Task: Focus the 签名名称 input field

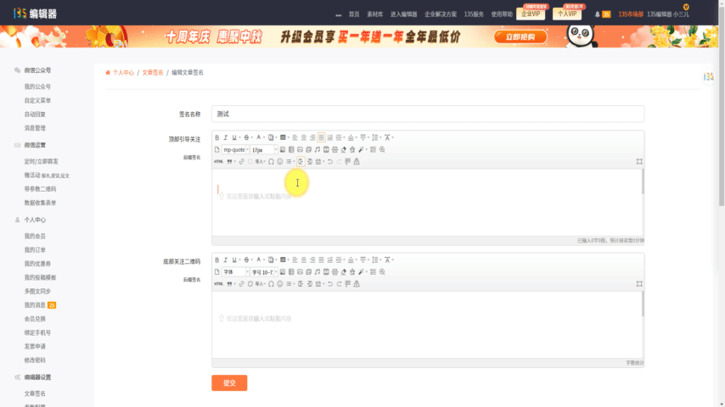Action: 428,114
